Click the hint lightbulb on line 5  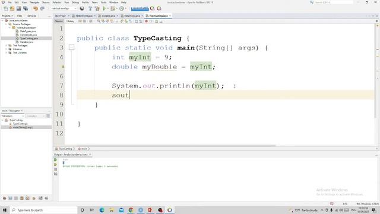pyautogui.click(x=63, y=67)
